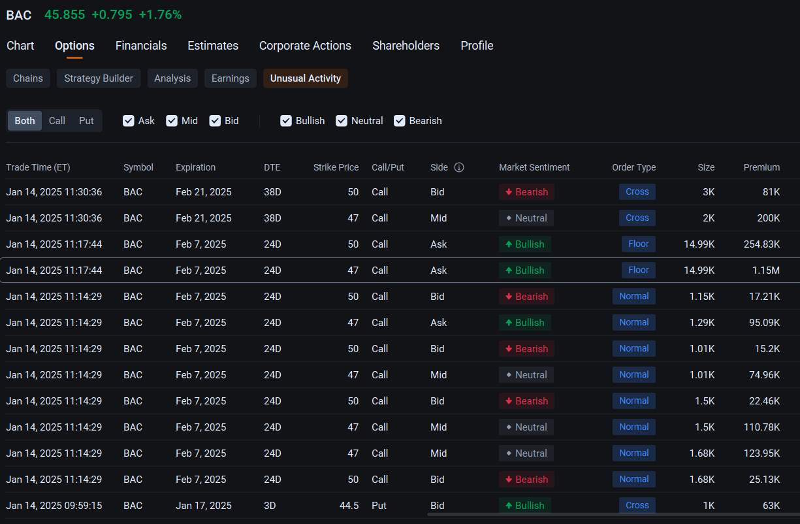Viewport: 800px width, 524px height.
Task: Toggle the Bid checkbox
Action: (215, 121)
